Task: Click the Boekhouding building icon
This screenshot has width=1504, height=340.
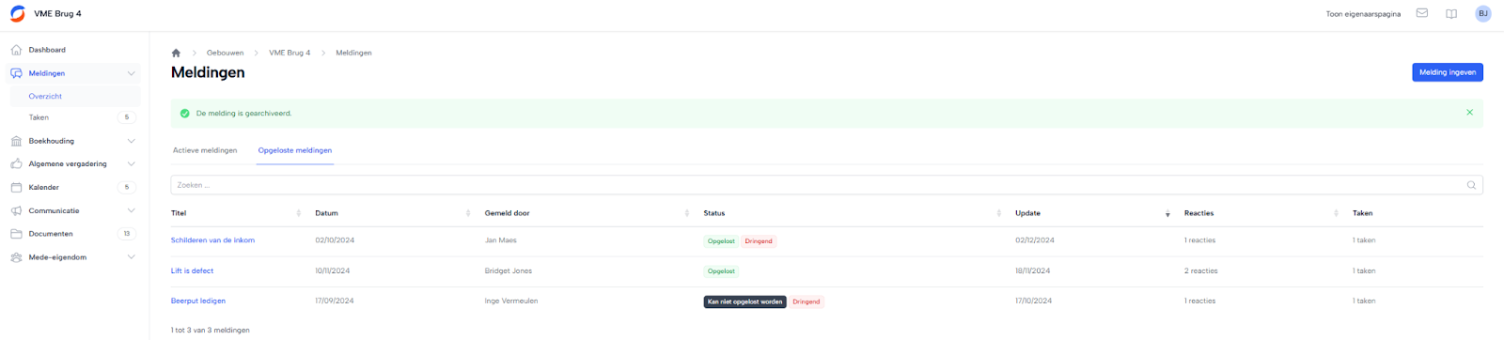Action: (x=16, y=141)
